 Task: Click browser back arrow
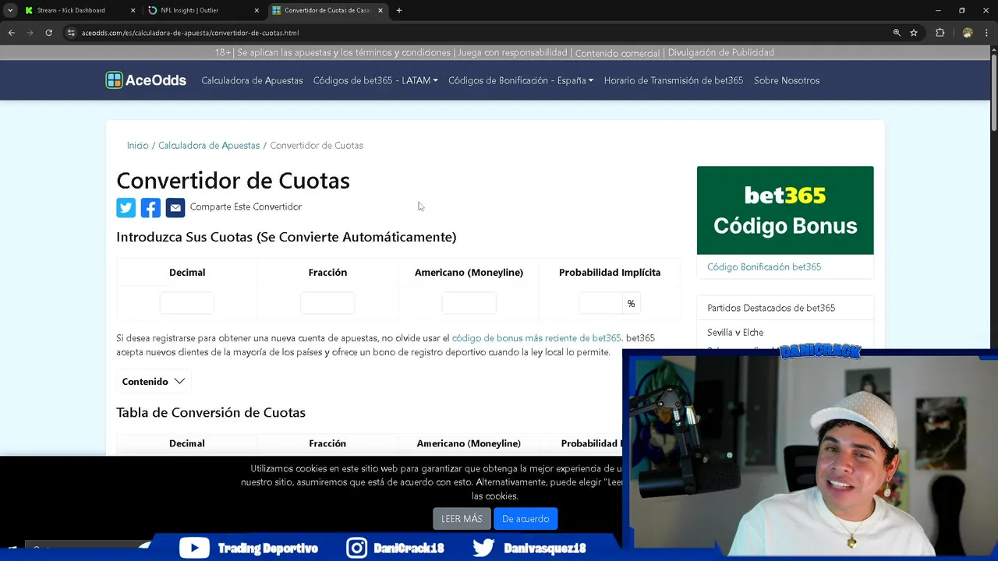[x=12, y=33]
